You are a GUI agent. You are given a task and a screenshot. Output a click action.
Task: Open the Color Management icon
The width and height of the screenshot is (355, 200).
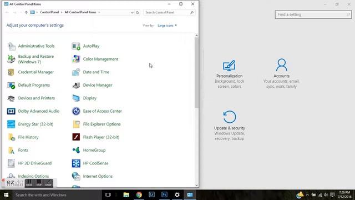pos(76,59)
